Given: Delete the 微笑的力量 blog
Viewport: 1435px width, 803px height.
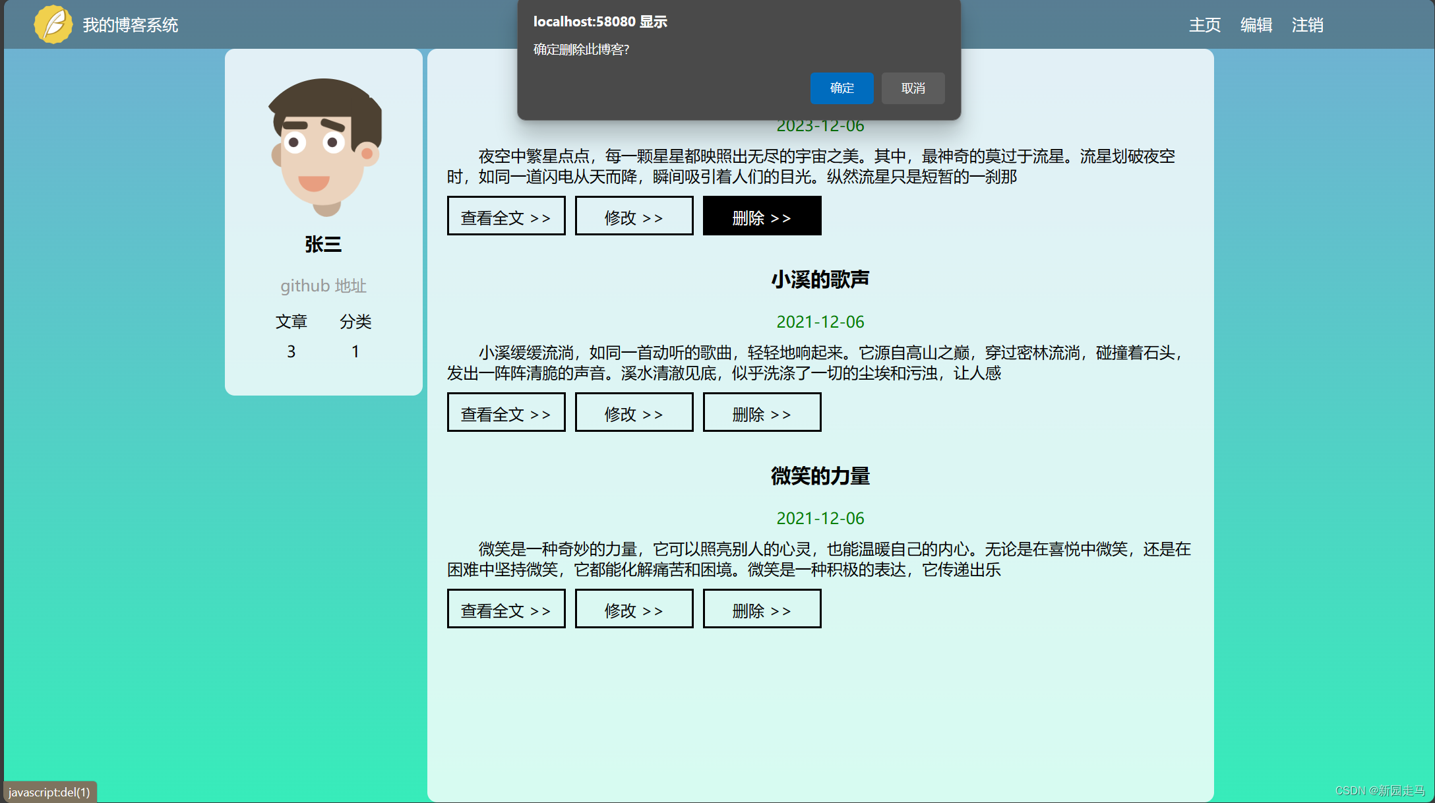Looking at the screenshot, I should [x=762, y=609].
